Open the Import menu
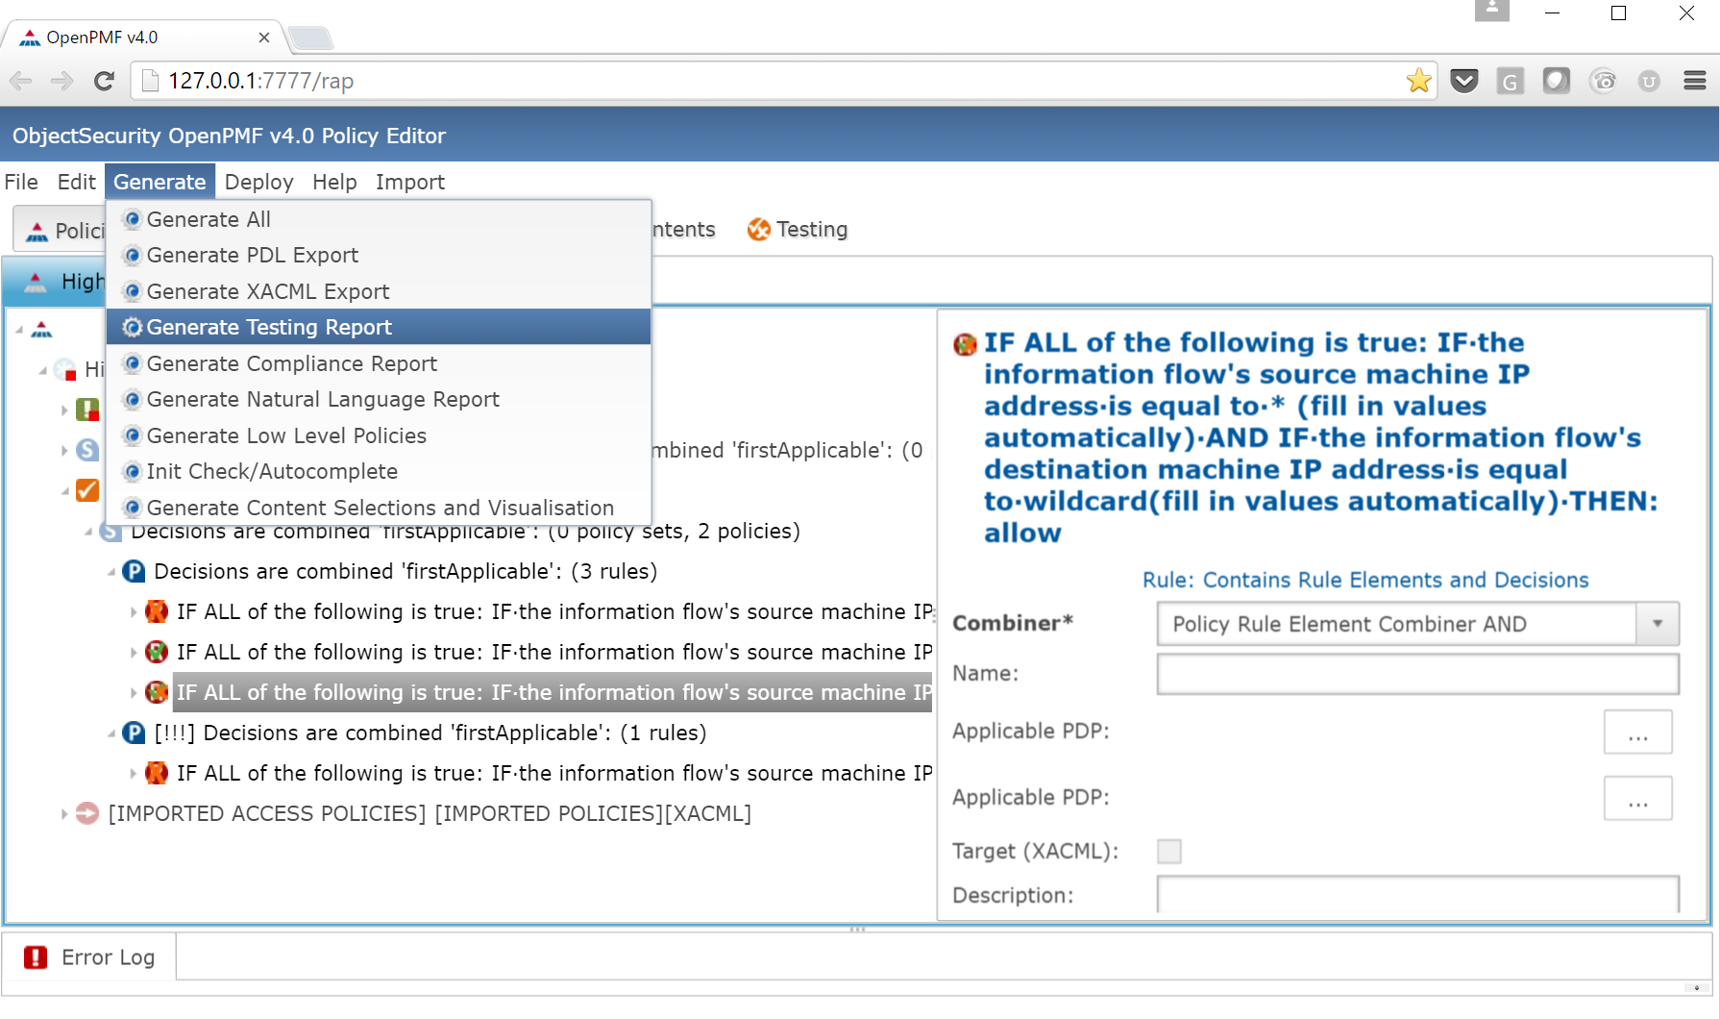 pyautogui.click(x=410, y=182)
